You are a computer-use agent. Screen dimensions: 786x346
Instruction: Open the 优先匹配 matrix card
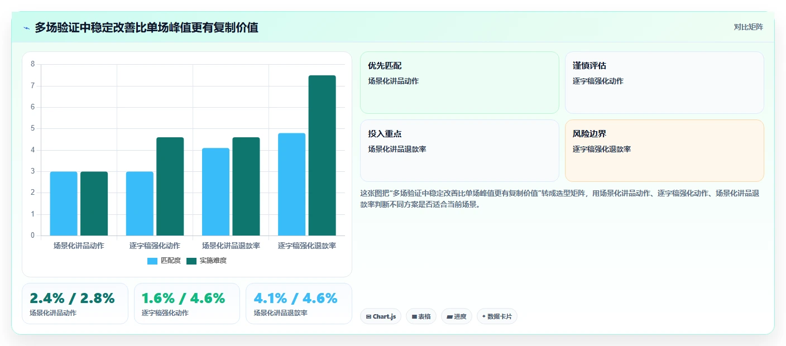point(459,83)
